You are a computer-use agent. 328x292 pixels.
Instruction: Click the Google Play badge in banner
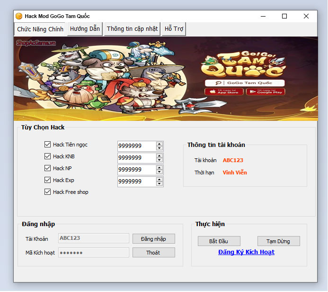click(x=266, y=92)
